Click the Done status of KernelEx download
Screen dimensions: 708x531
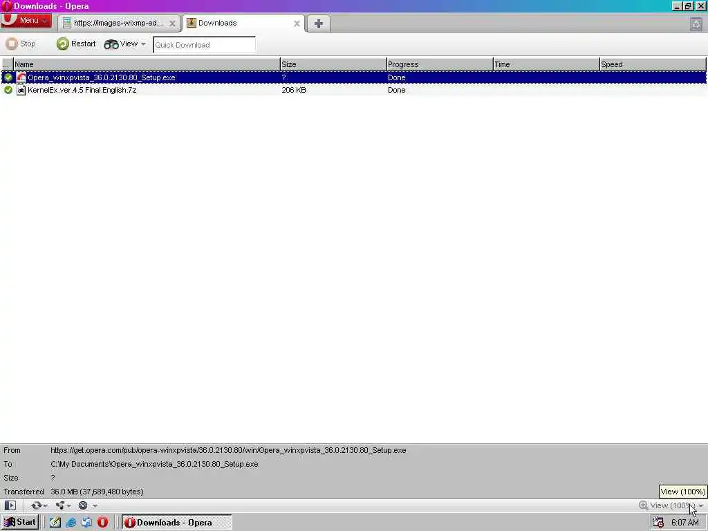coord(396,90)
